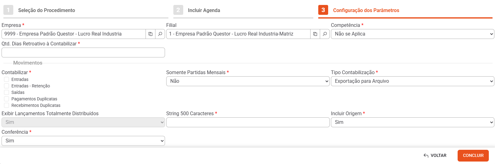
Task: Enable Entradas - Retenção checkbox
Action: 6,86
